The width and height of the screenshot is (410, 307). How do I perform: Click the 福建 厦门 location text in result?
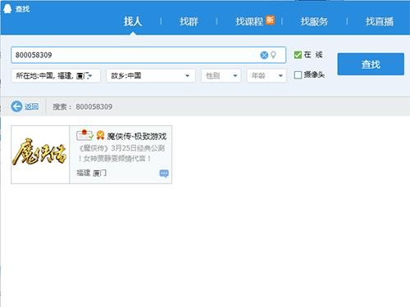click(x=92, y=173)
